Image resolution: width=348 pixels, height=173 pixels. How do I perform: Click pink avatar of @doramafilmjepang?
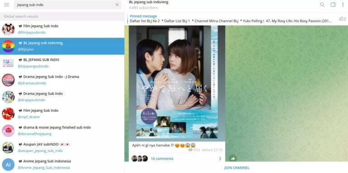point(8,131)
